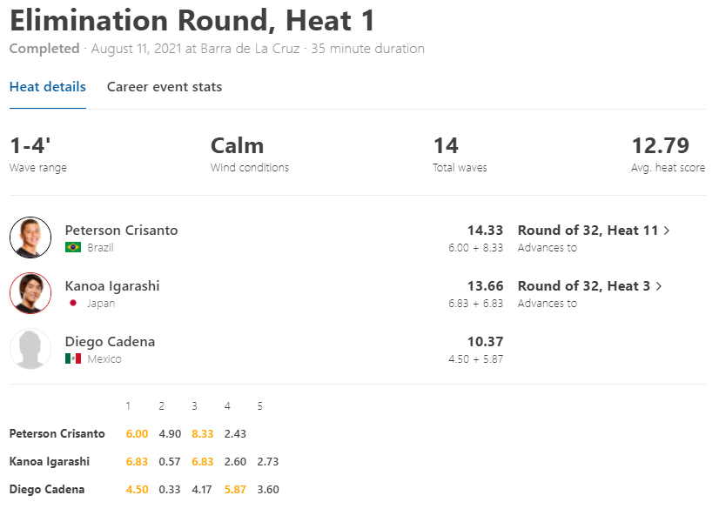This screenshot has height=522, width=719.
Task: Click the chevron beside Heat 11
Action: tap(667, 231)
